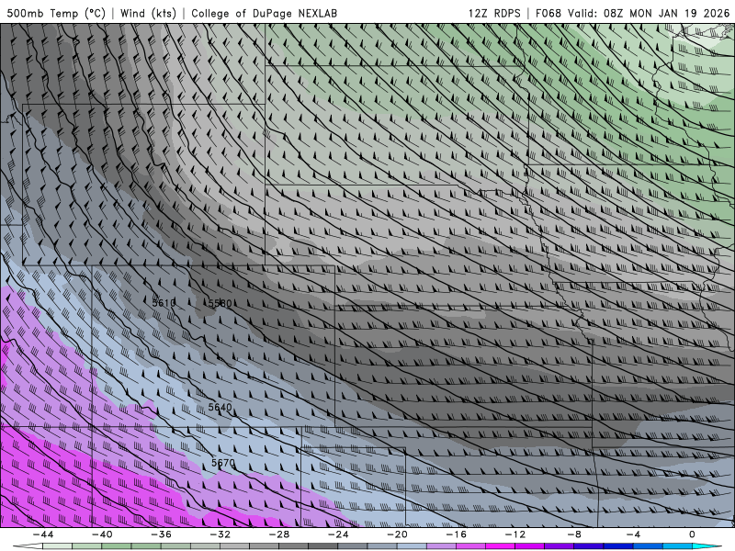
Task: Click the -40 color scale label
Action: click(102, 534)
